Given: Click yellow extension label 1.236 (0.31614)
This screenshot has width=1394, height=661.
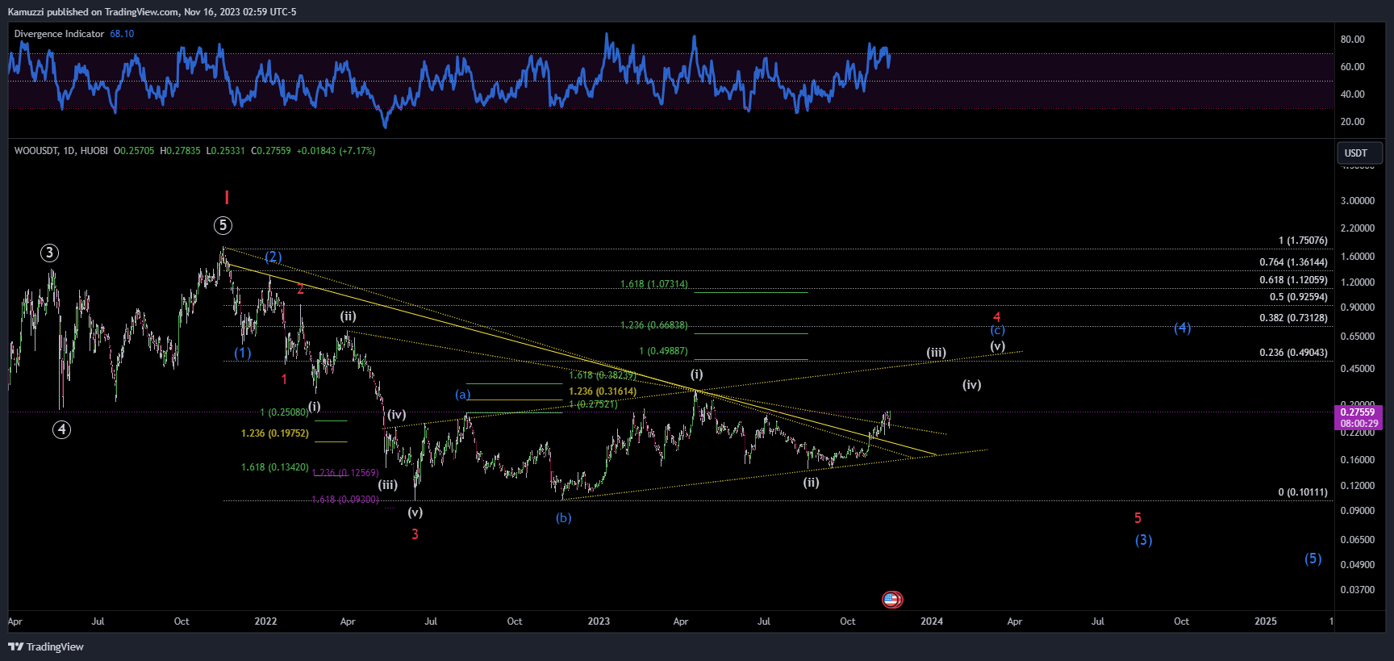Looking at the screenshot, I should pyautogui.click(x=603, y=391).
